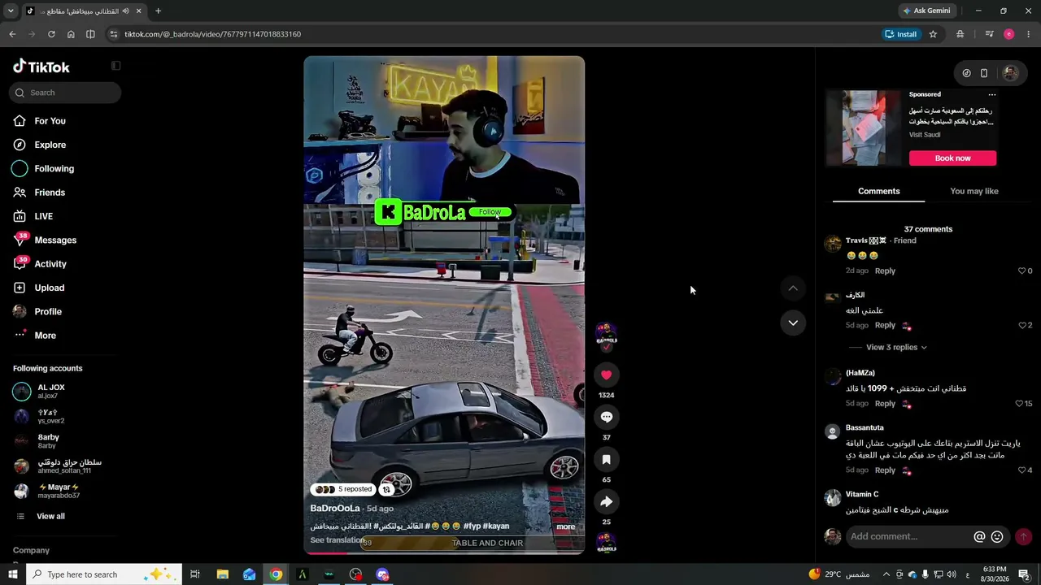Expand View 3 replies

pyautogui.click(x=896, y=348)
